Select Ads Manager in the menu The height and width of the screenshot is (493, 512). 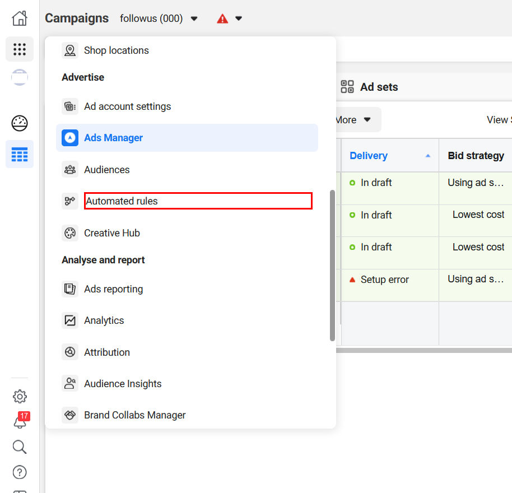click(x=187, y=138)
